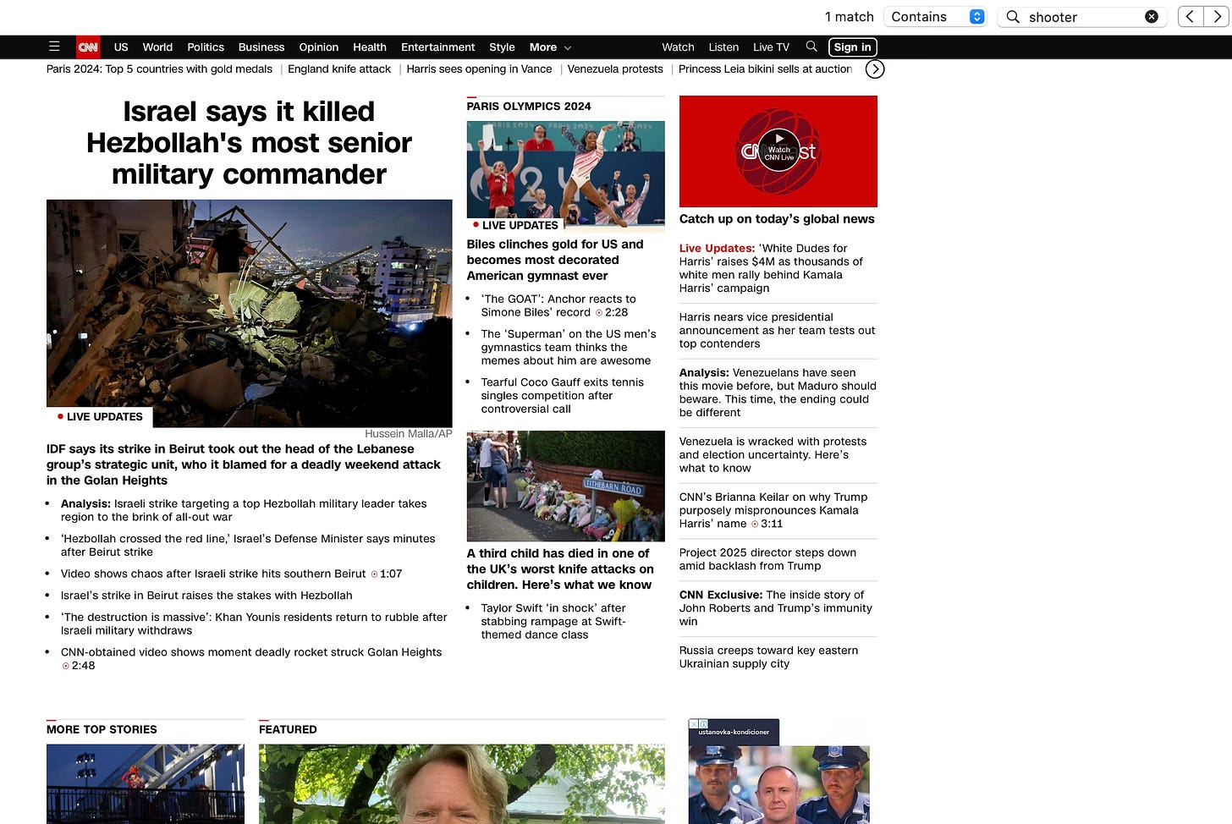Viewport: 1232px width, 824px height.
Task: Expand the More navigation menu
Action: [550, 47]
